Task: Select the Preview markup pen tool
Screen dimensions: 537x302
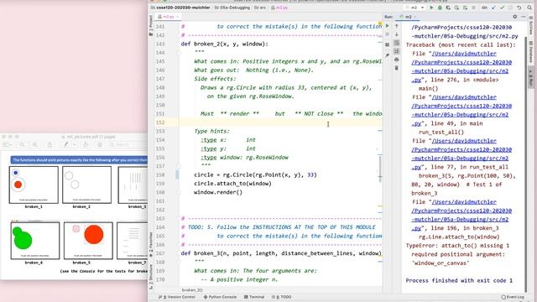Action: tap(66, 145)
